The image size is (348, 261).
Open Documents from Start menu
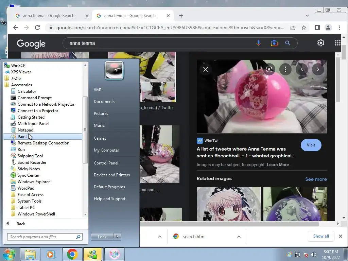point(104,101)
